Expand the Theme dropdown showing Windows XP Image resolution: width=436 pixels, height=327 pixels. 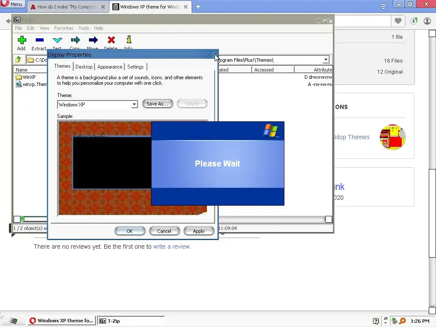coord(134,105)
